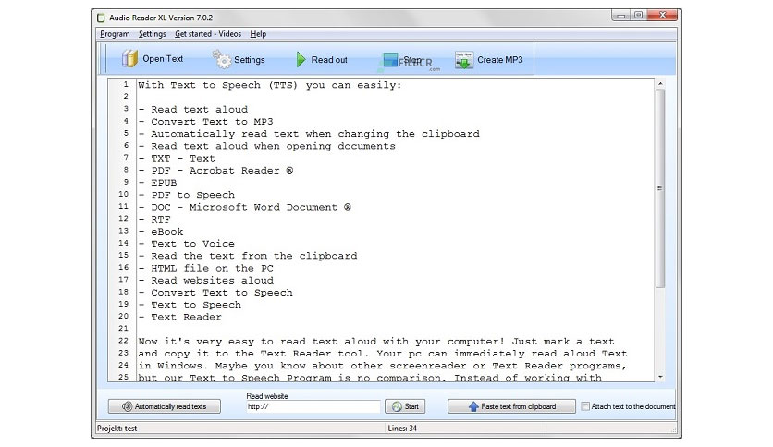The width and height of the screenshot is (773, 447).
Task: Click the Audio Reader XL title bar icon
Action: point(101,18)
